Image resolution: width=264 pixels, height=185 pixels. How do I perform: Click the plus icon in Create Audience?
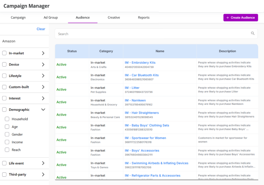click(228, 18)
